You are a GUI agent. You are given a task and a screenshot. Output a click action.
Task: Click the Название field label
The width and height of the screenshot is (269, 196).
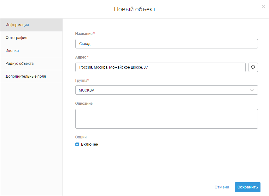pyautogui.click(x=84, y=34)
